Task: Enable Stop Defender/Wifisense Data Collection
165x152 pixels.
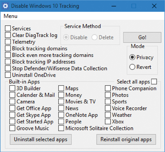Action: 8,68
